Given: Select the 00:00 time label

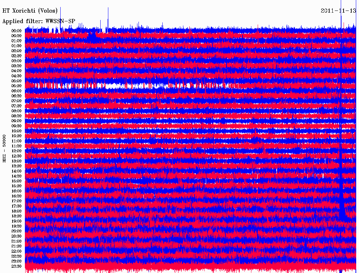Looking at the screenshot, I should (x=16, y=31).
